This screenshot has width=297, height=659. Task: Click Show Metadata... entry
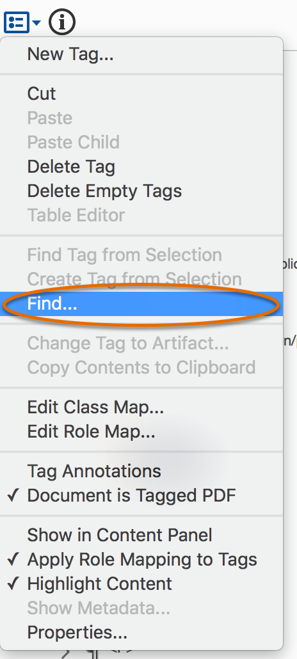pos(141,608)
